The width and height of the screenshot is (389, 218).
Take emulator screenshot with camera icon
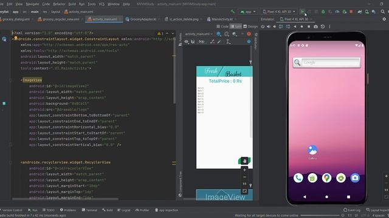pos(315,27)
